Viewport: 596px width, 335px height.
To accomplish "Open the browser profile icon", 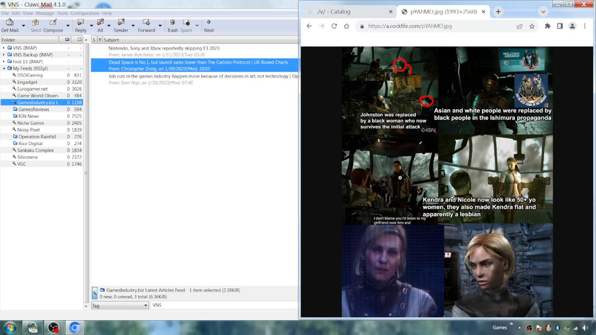I will pyautogui.click(x=572, y=26).
